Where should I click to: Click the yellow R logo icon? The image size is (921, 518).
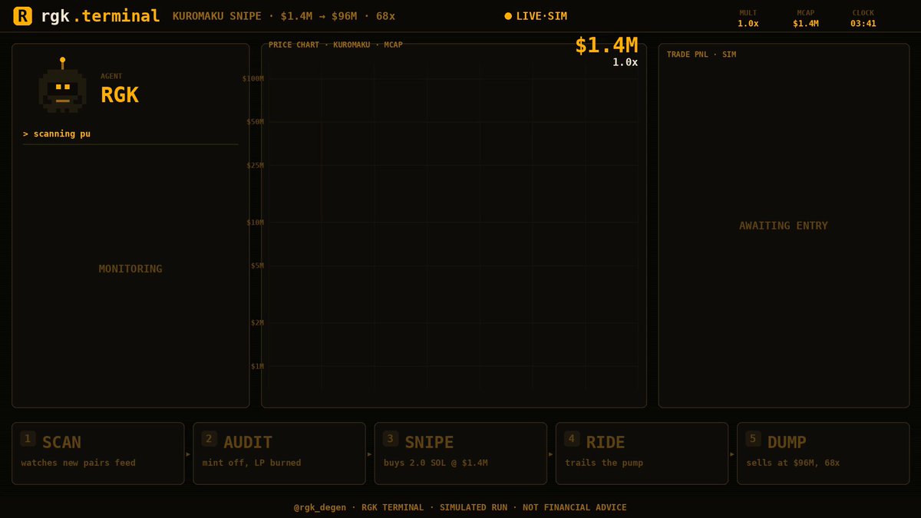[x=23, y=16]
